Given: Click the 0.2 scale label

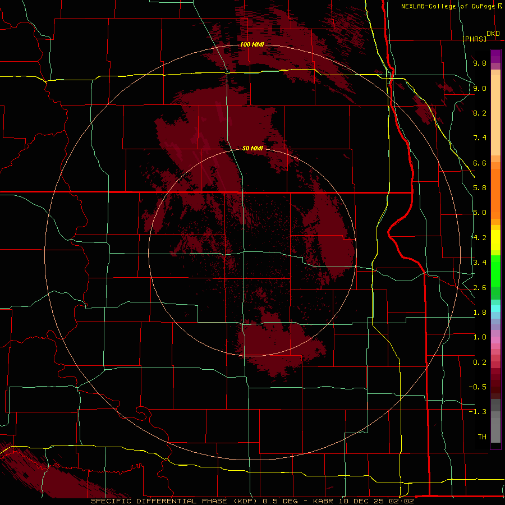Looking at the screenshot, I should click(x=480, y=362).
